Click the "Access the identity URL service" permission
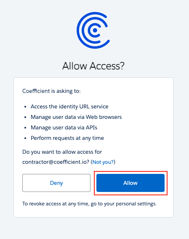 69,107
